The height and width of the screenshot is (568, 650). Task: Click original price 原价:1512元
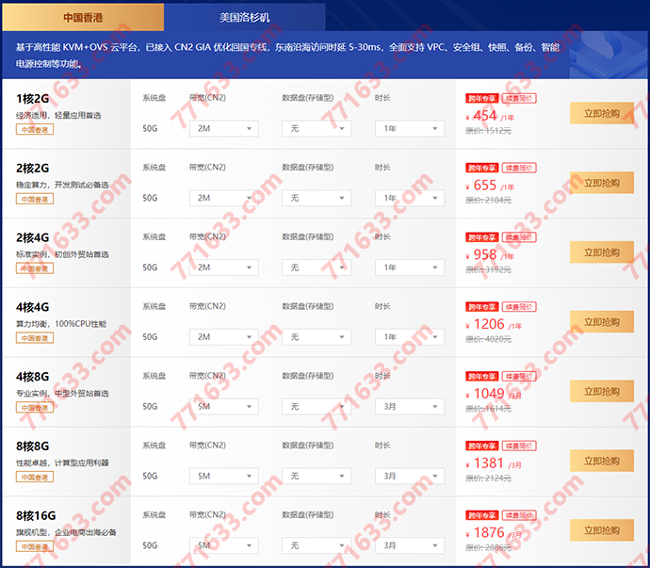[488, 131]
